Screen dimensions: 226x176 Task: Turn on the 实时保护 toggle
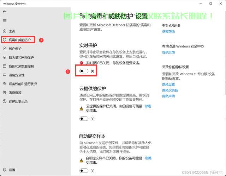84,71
